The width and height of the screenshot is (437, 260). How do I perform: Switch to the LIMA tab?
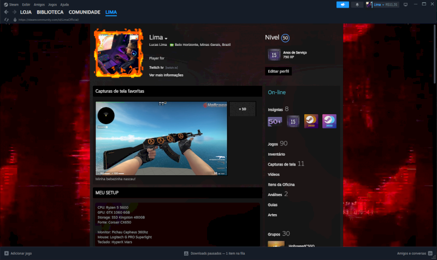pyautogui.click(x=111, y=12)
